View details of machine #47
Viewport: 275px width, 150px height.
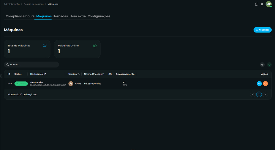(x=259, y=84)
